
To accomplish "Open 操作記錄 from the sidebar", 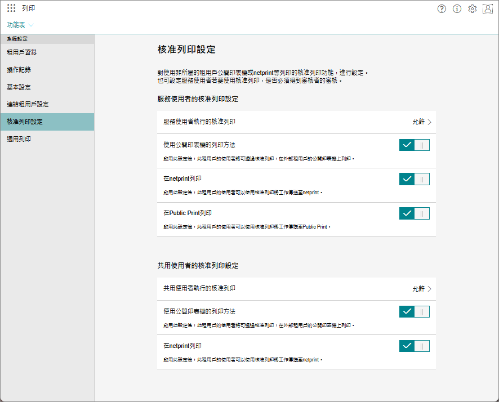I will click(19, 70).
